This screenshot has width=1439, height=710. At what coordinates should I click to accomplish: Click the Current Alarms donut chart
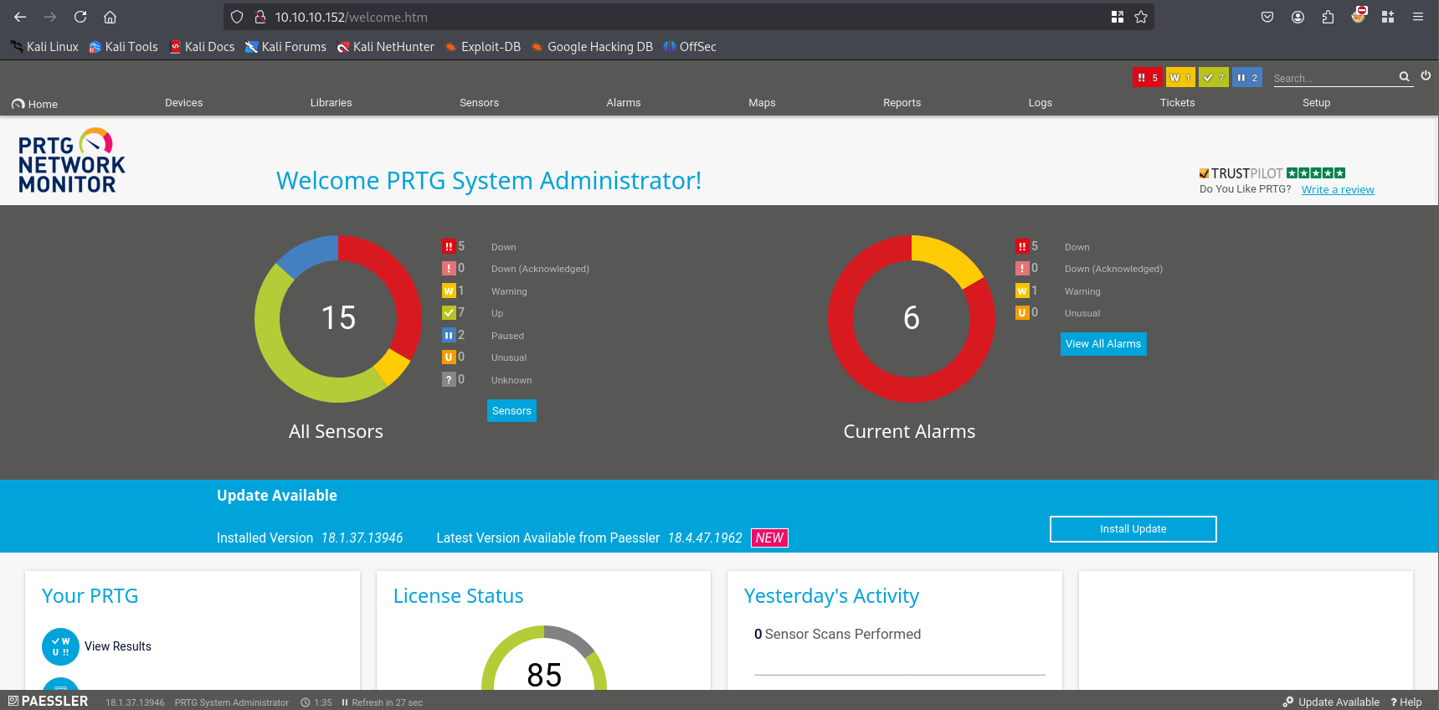(x=912, y=319)
